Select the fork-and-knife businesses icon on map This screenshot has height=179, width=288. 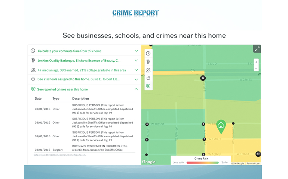coord(148,61)
